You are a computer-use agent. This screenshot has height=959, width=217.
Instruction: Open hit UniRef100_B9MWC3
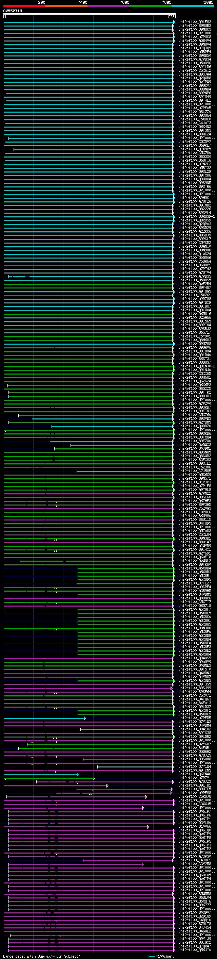195,29
